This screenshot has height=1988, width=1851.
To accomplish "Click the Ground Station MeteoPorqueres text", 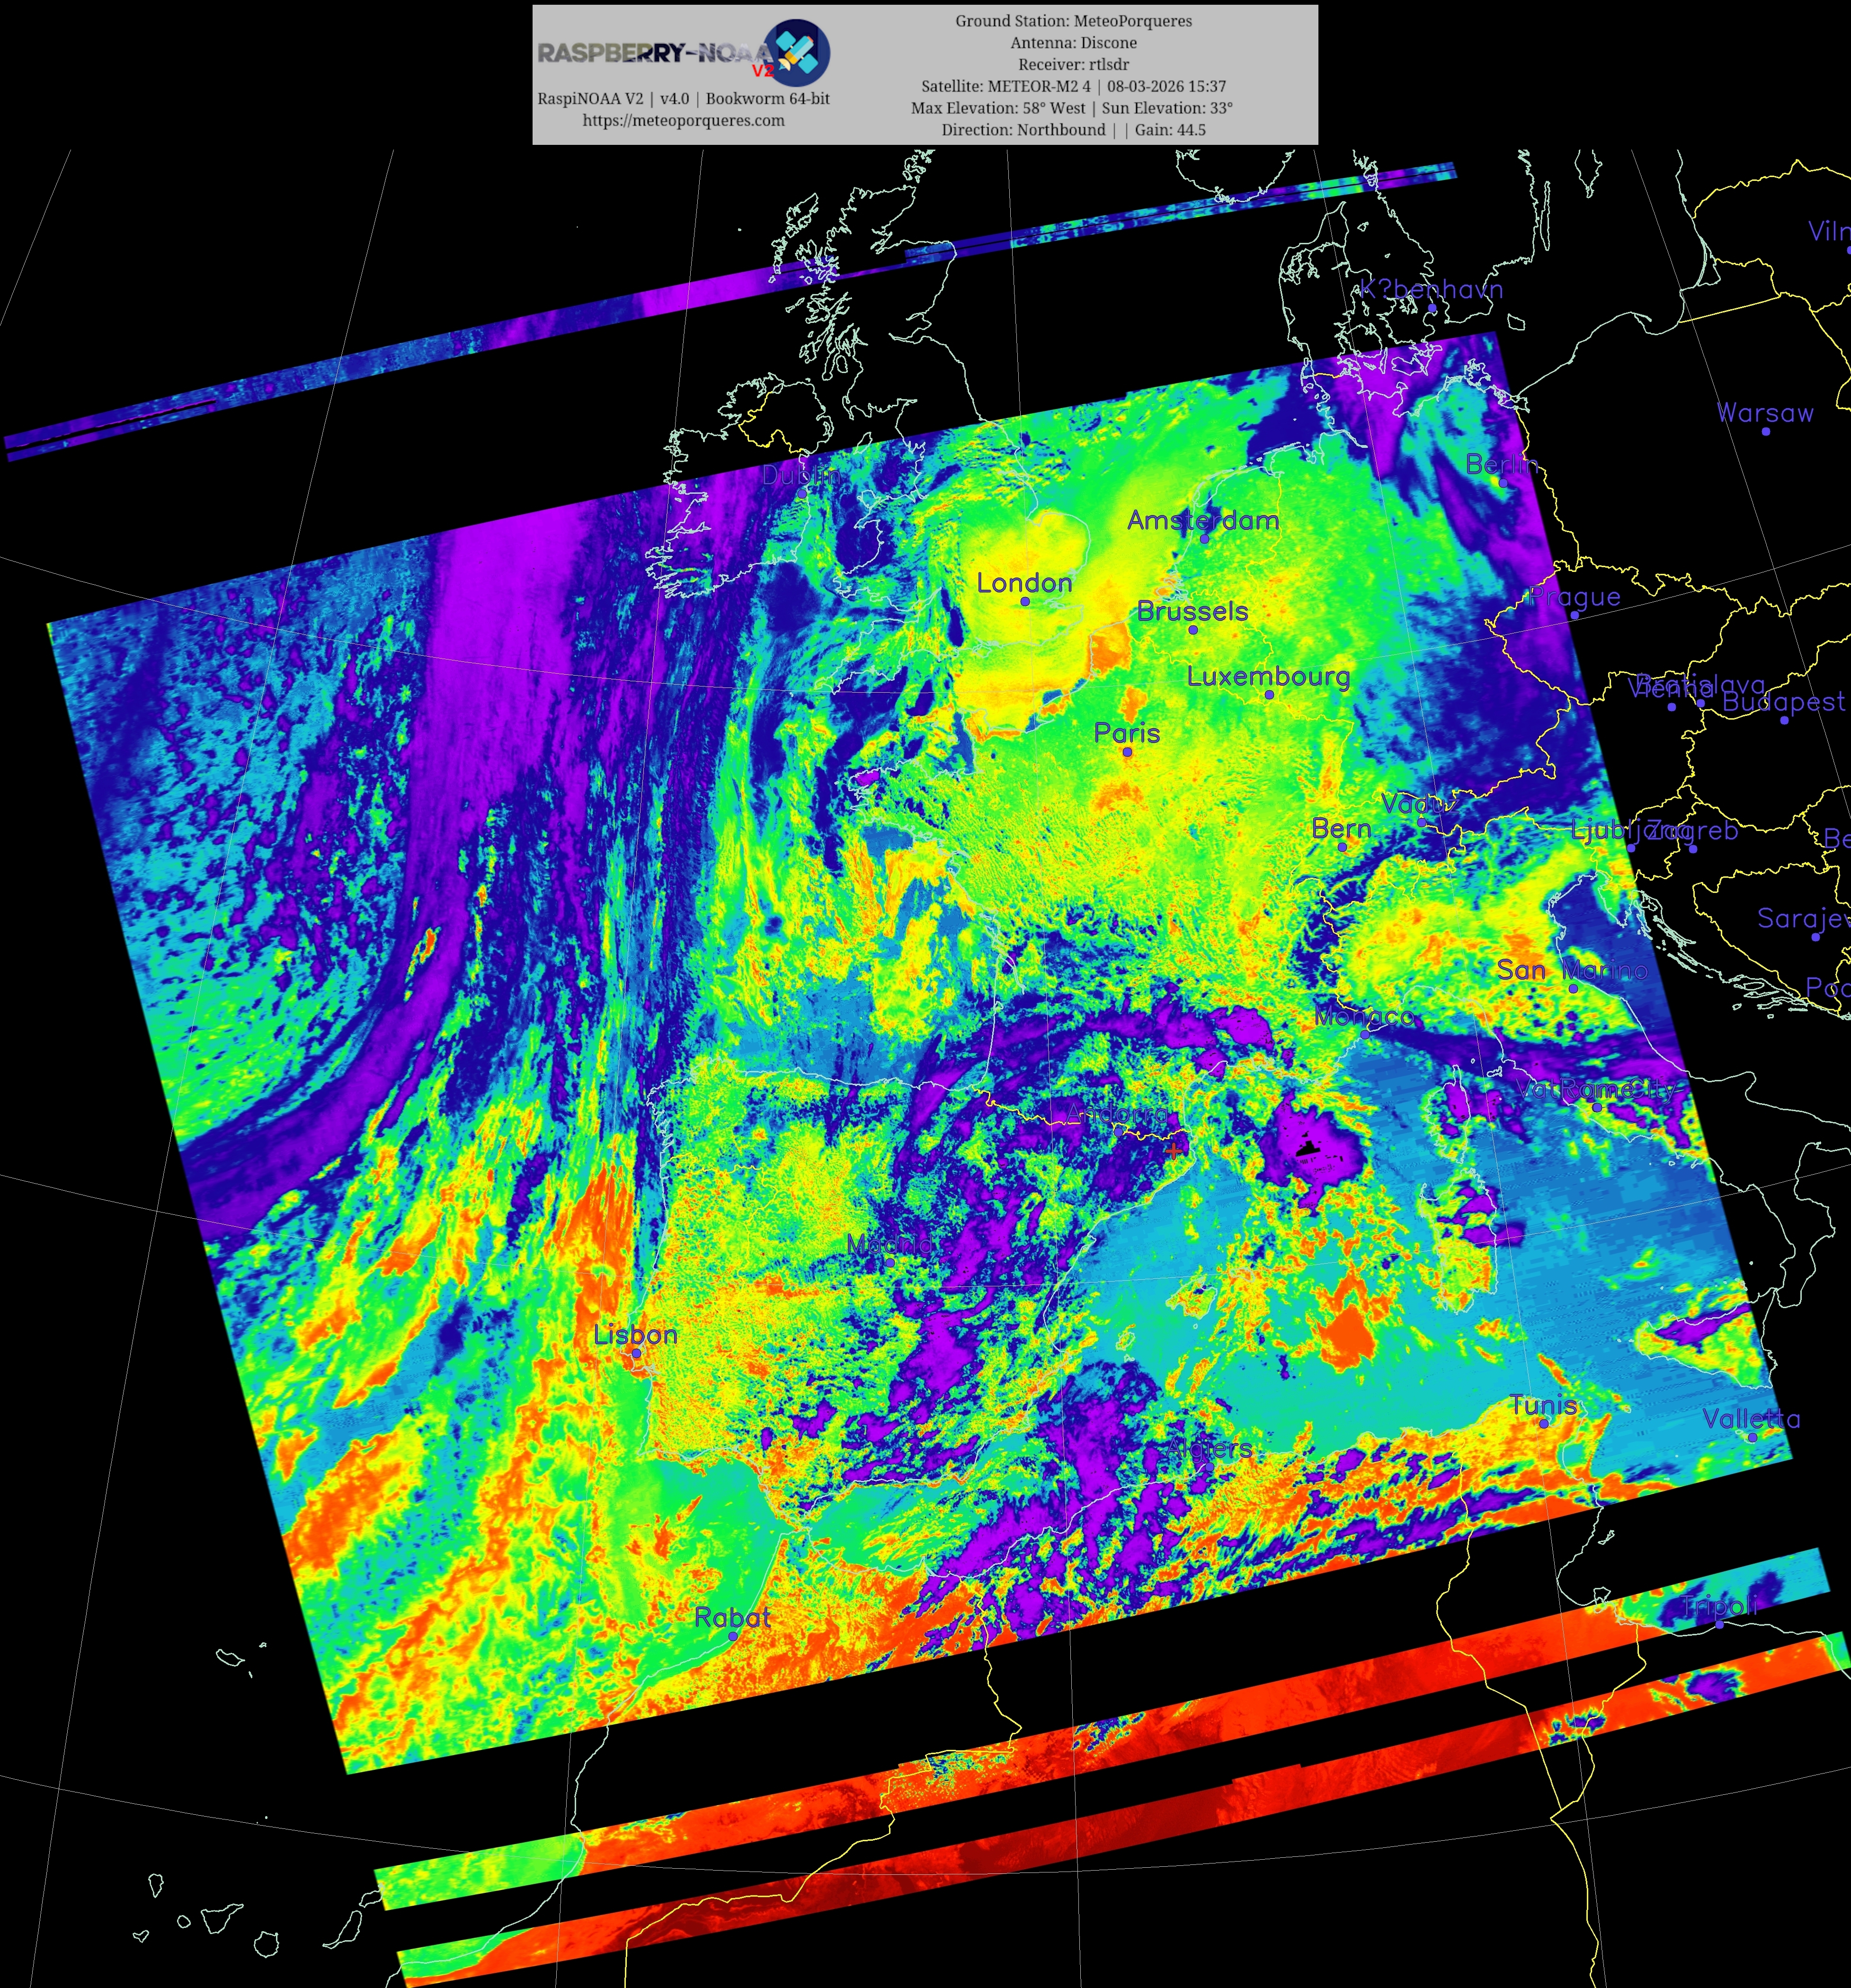I will [x=1073, y=21].
